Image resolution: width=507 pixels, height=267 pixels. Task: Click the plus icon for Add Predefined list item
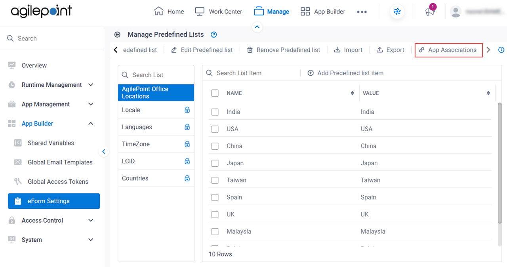pyautogui.click(x=311, y=73)
